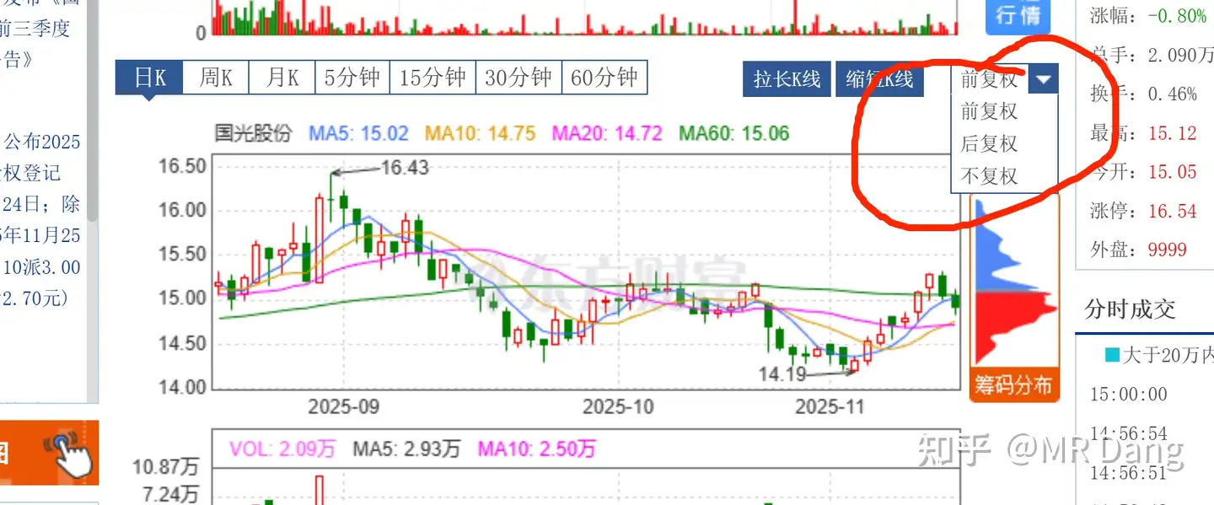Switch to the 月K tab

282,78
